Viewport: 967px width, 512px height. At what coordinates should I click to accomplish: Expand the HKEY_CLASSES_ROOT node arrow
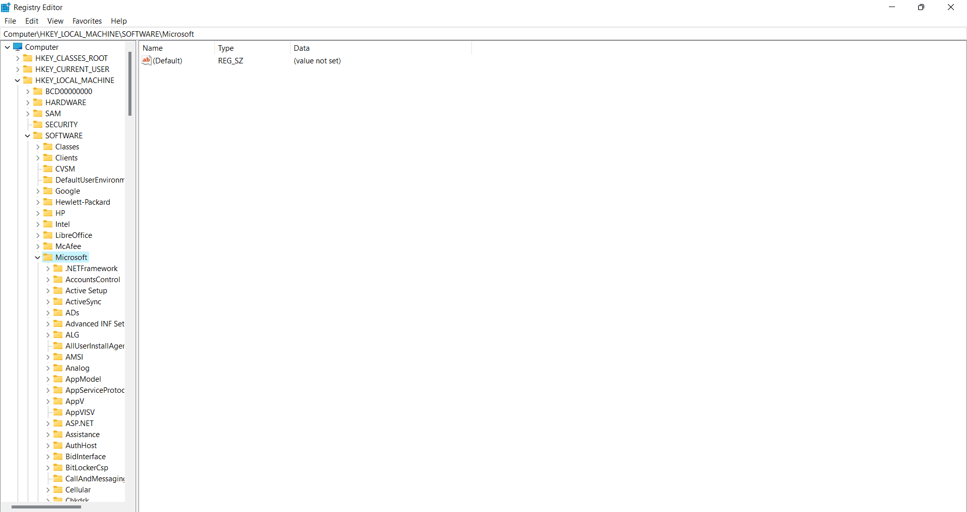tap(18, 58)
